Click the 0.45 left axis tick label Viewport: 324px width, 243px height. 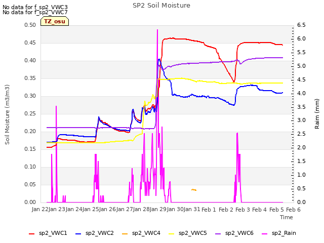coord(30,43)
